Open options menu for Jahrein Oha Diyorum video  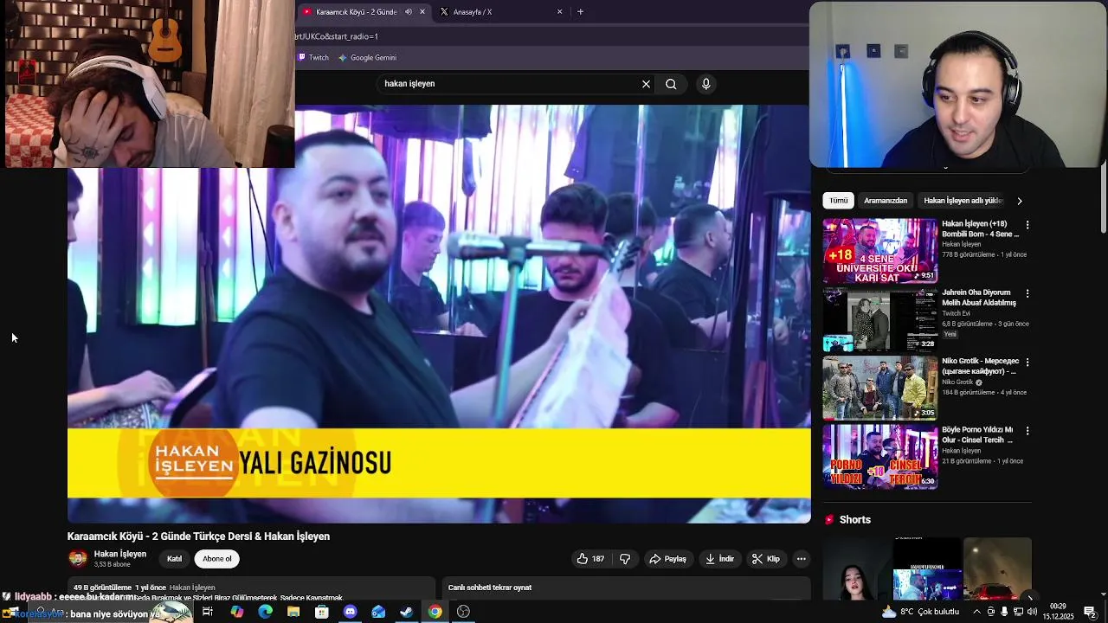click(x=1027, y=294)
